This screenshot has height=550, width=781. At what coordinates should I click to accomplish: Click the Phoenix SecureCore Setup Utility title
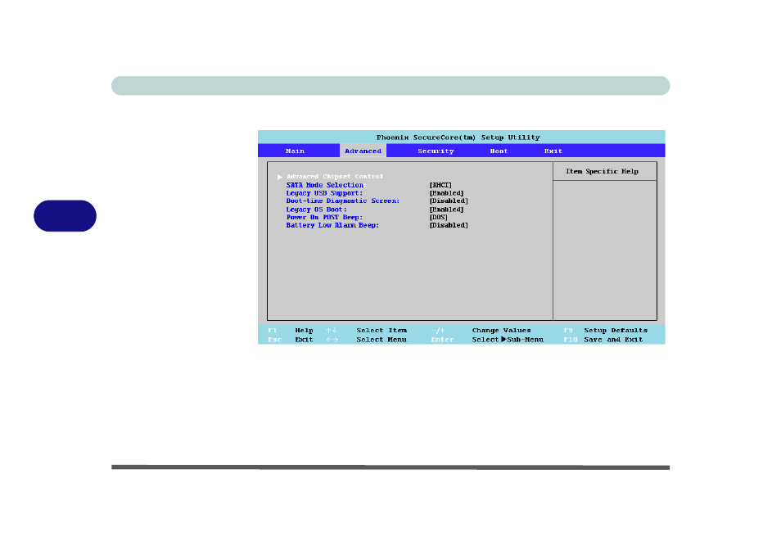pyautogui.click(x=458, y=137)
